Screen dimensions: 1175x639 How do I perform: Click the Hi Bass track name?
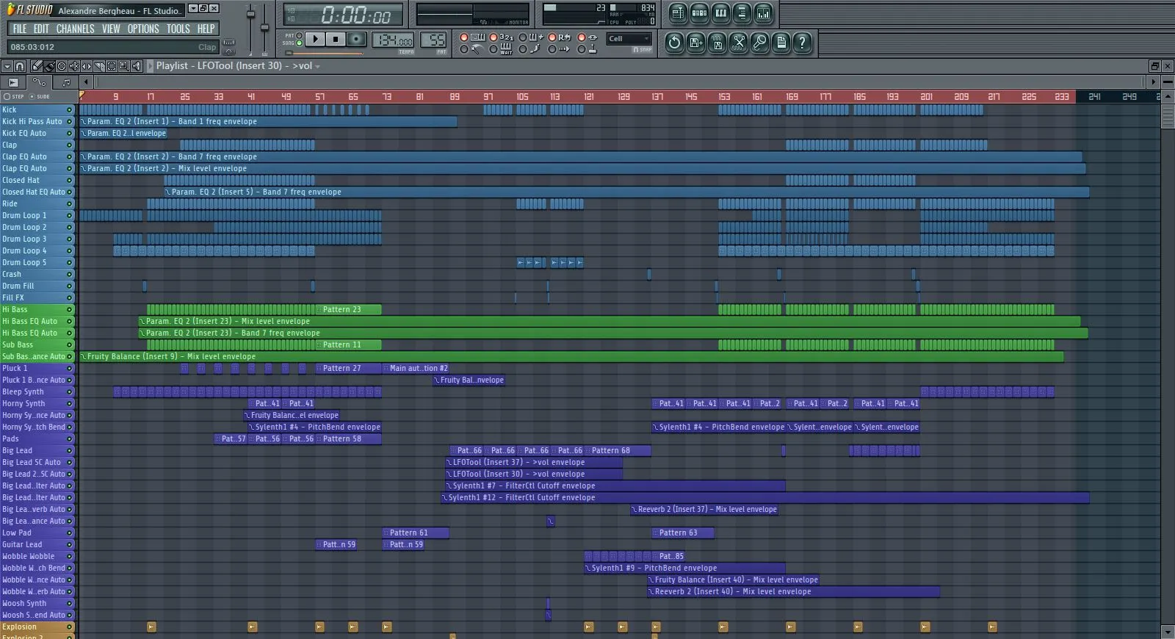click(x=15, y=309)
